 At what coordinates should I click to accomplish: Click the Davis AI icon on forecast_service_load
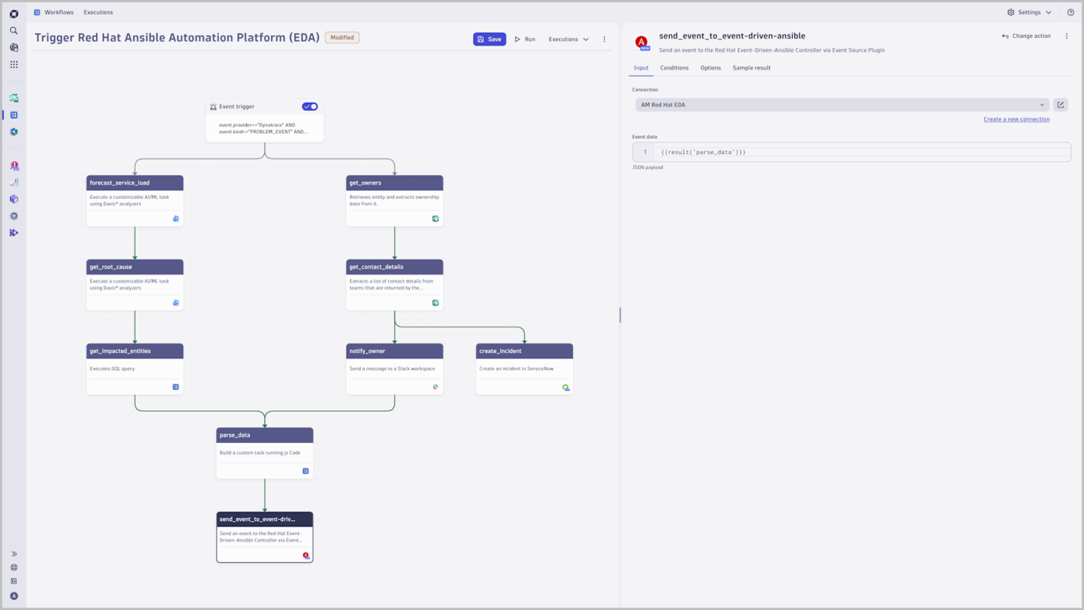pos(174,218)
